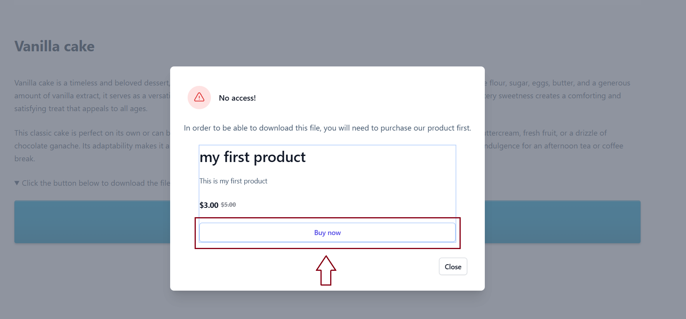The width and height of the screenshot is (686, 319).
Task: Click the 'This is my first product' description
Action: pyautogui.click(x=233, y=181)
